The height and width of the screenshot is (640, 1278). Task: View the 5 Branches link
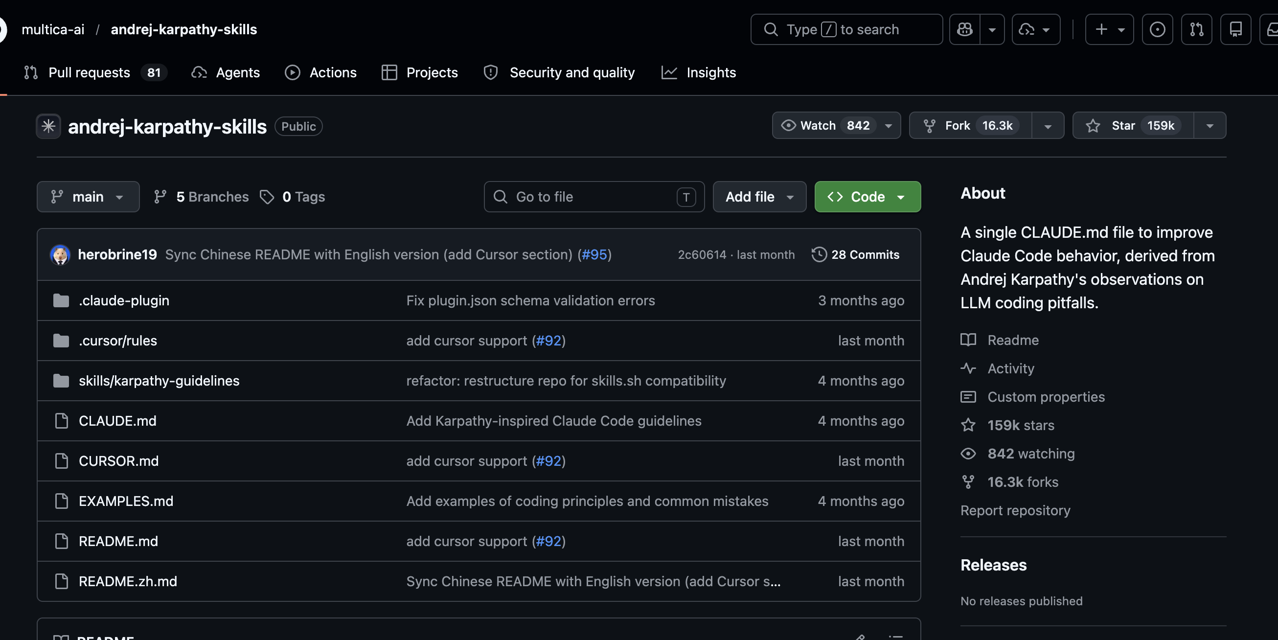pos(201,197)
